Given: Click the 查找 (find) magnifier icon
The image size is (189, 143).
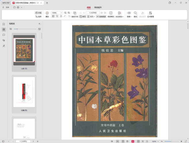Looking at the screenshot, I should tap(135, 13).
